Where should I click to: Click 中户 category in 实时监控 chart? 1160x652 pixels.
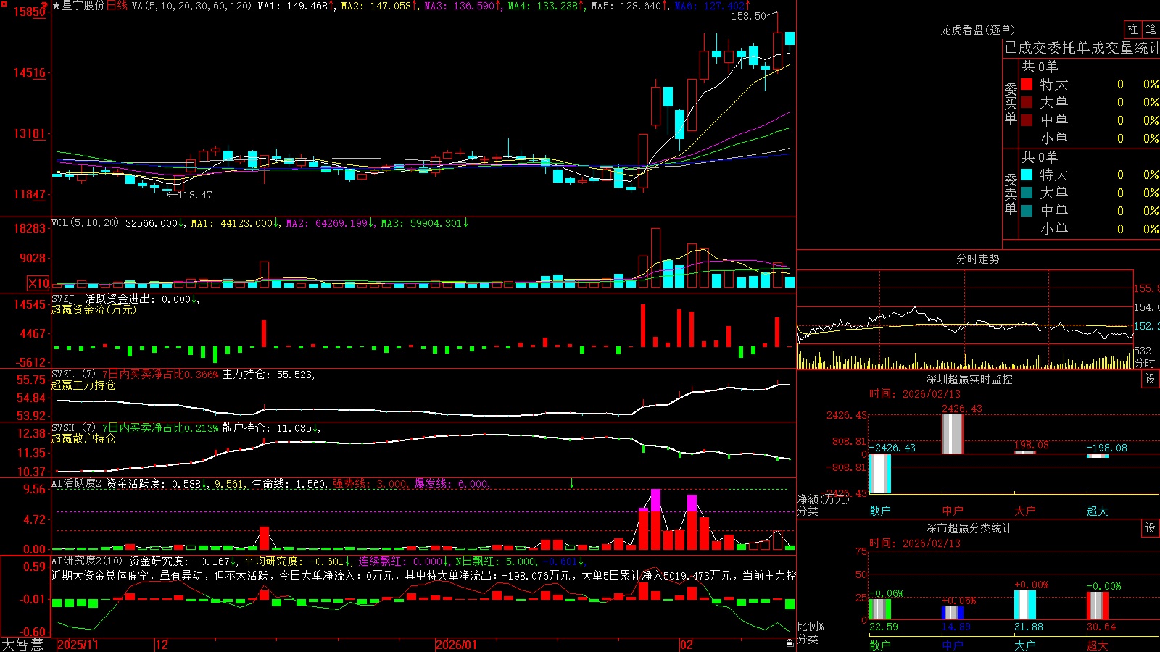953,511
